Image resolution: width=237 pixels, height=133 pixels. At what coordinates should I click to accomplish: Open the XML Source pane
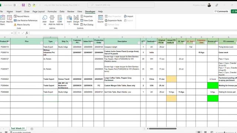pos(100,19)
